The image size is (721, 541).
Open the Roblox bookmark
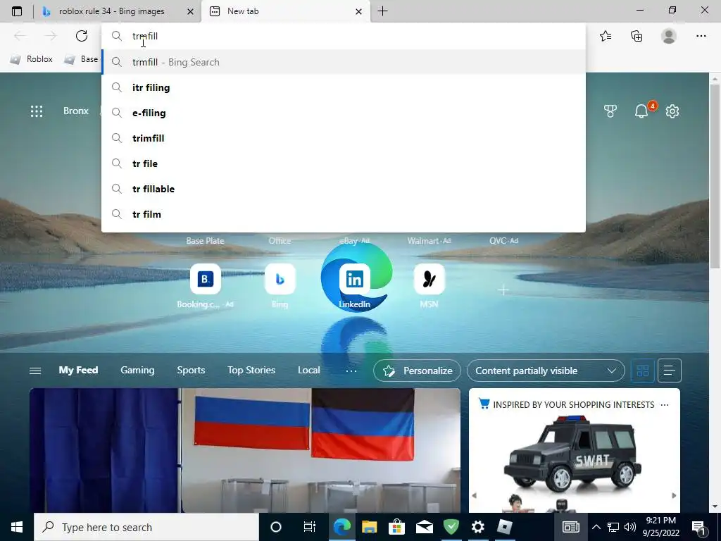click(31, 59)
